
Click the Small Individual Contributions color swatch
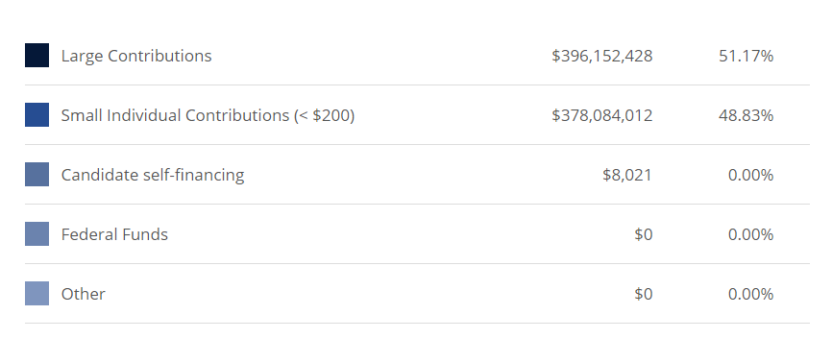[x=37, y=114]
